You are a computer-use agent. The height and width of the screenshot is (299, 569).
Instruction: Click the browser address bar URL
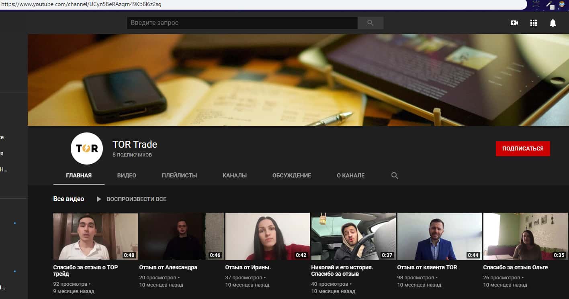point(80,4)
